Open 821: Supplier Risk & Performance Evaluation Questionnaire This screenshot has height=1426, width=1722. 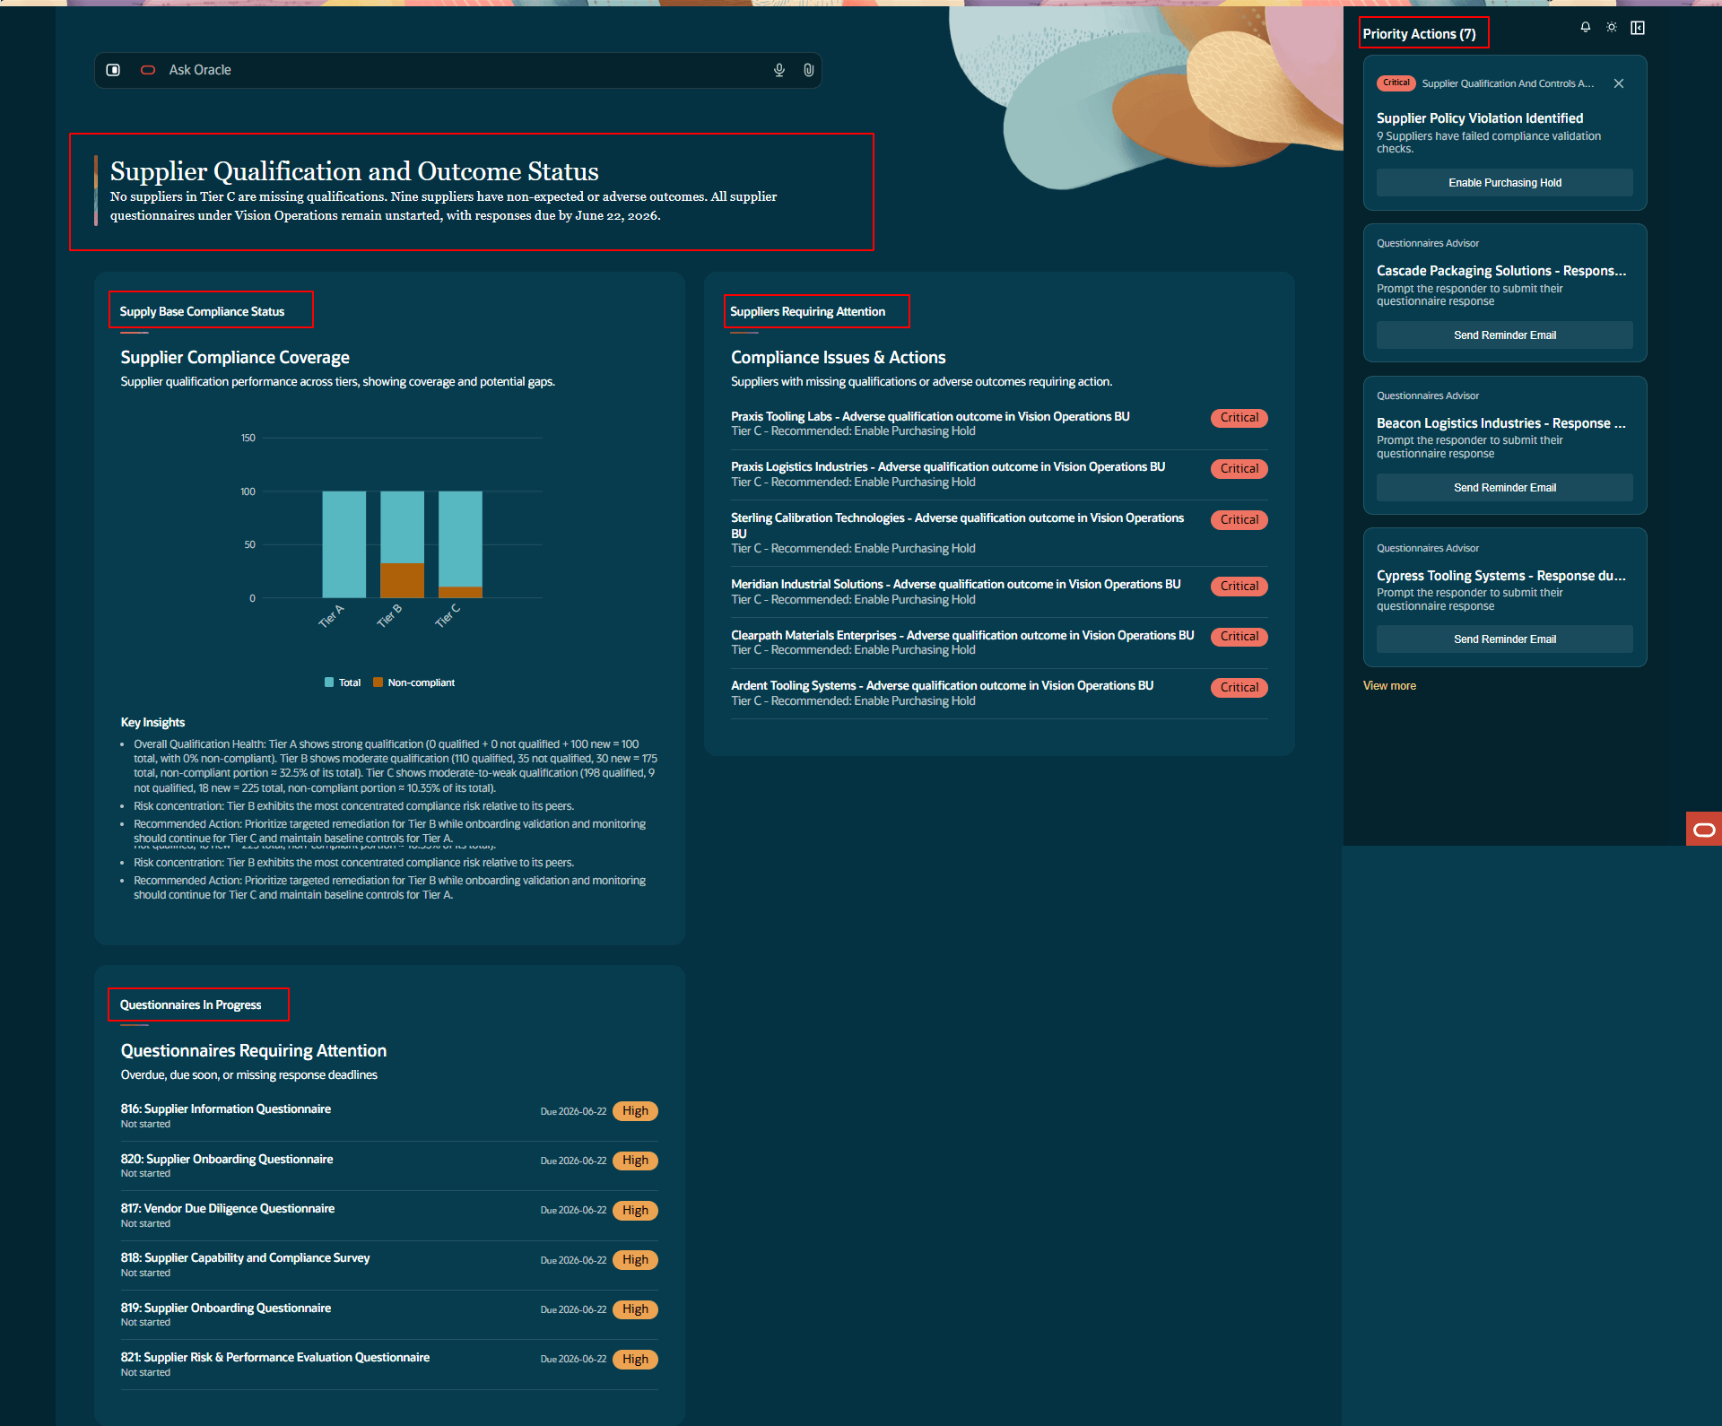[x=389, y=1364]
